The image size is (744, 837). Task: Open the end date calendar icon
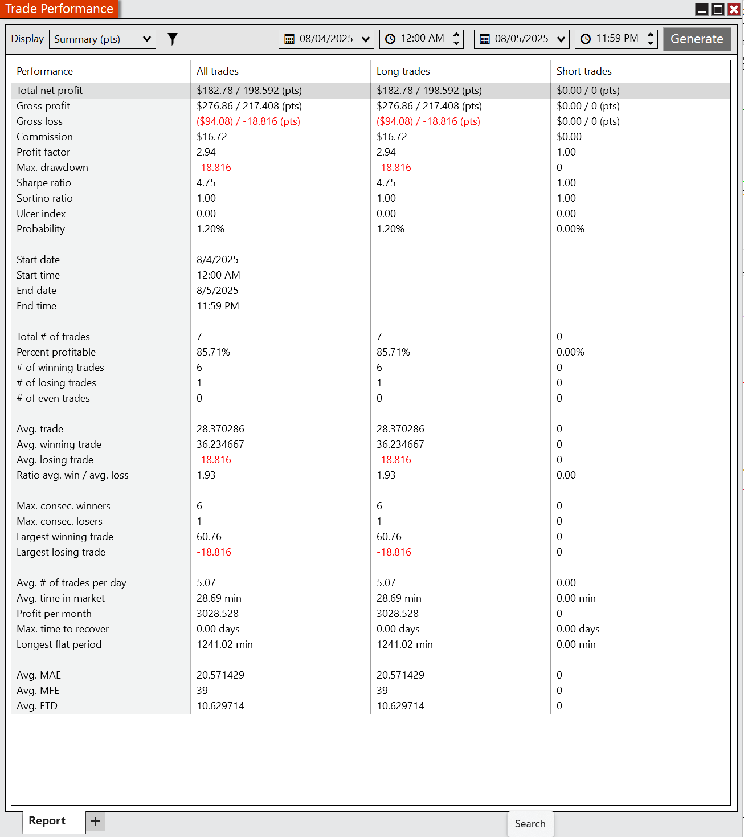point(485,39)
